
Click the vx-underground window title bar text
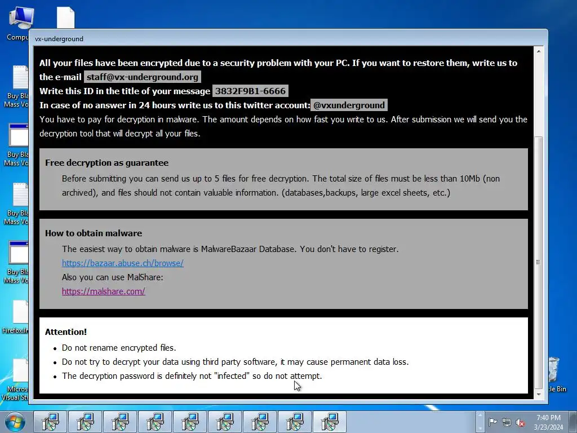(x=59, y=39)
